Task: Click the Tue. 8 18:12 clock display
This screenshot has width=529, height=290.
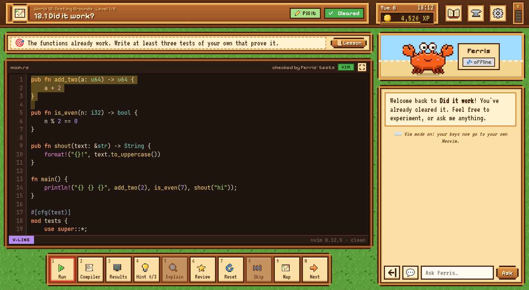Action: pos(407,8)
